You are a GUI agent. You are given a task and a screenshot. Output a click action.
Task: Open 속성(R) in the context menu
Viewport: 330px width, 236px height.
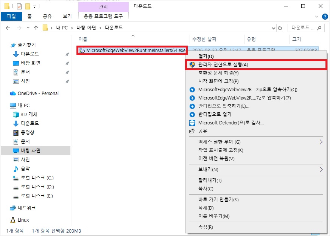(x=256, y=227)
